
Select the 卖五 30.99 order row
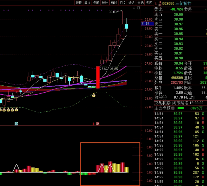pyautogui.click(x=180, y=15)
